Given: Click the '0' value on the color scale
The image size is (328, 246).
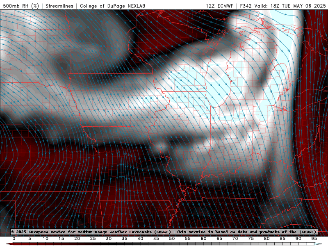Looking at the screenshot, I should pyautogui.click(x=14, y=239).
